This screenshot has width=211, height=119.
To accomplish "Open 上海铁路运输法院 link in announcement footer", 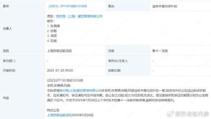I will tap(59, 115).
